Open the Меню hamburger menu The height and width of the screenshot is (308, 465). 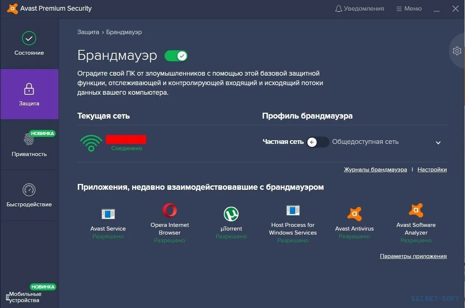(409, 8)
